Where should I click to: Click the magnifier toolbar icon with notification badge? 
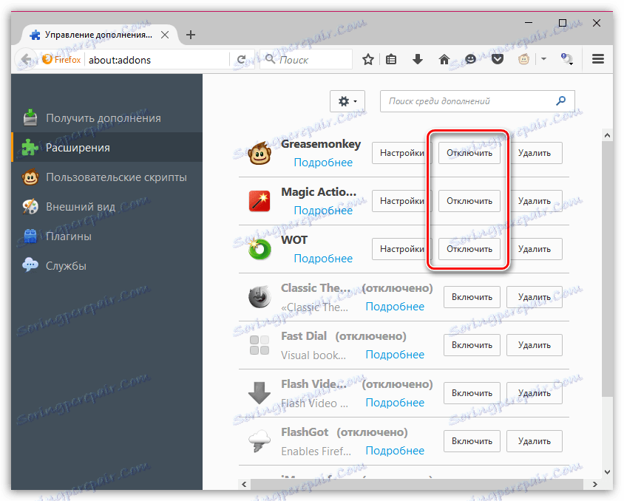click(566, 59)
